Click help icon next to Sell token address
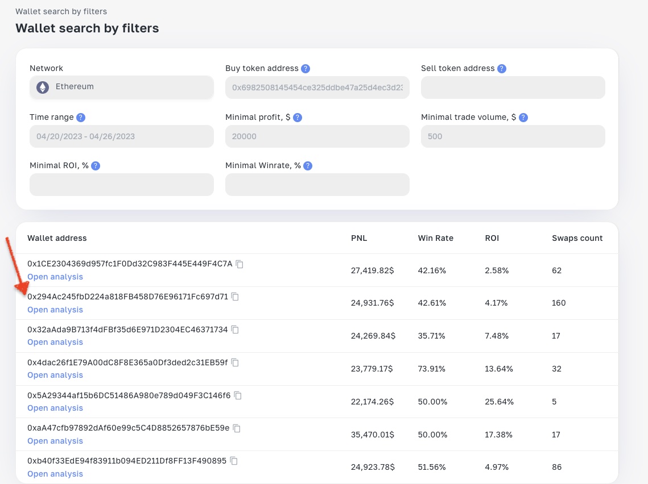 click(x=502, y=69)
